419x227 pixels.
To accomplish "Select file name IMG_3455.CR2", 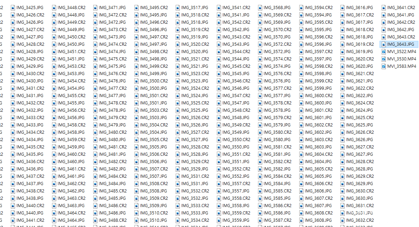I will [72, 95].
